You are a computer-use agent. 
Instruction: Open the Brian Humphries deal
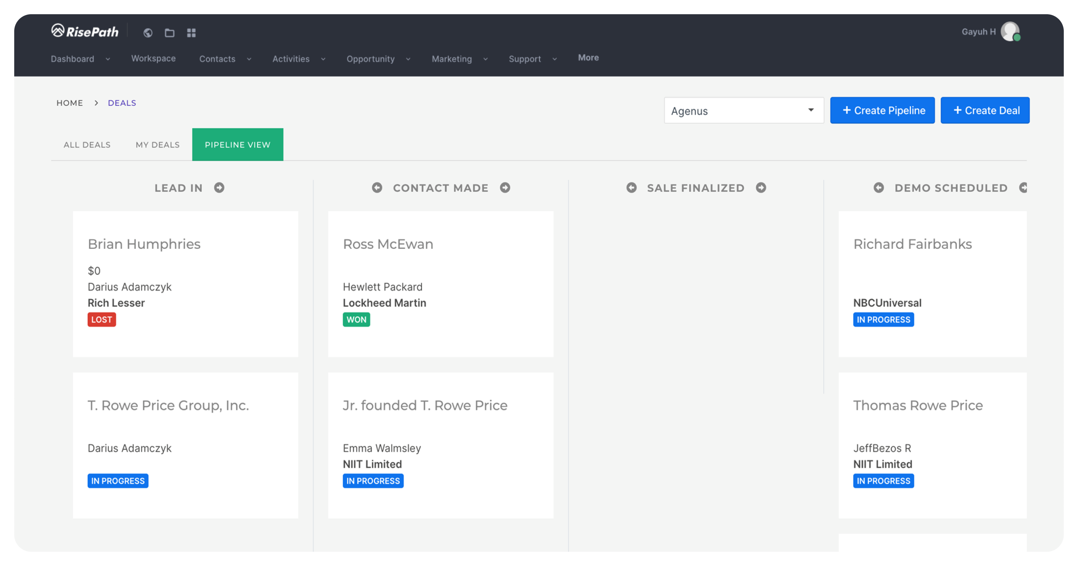pyautogui.click(x=144, y=244)
